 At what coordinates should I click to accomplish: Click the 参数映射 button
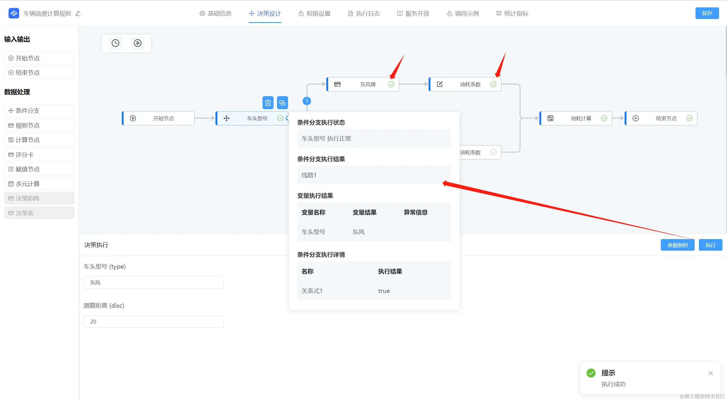pos(677,245)
